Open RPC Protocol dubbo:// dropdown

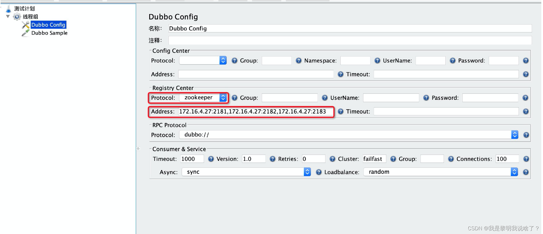[x=349, y=134]
